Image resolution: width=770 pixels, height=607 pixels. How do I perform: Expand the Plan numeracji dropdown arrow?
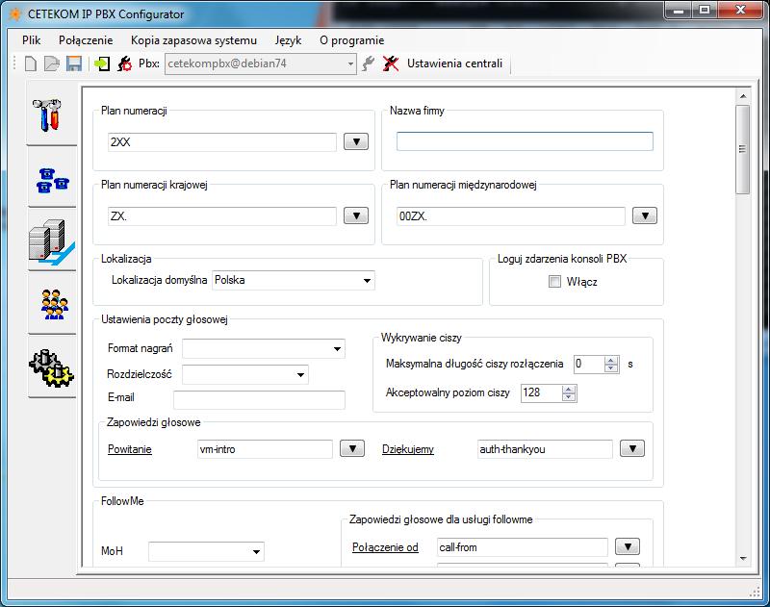[356, 141]
